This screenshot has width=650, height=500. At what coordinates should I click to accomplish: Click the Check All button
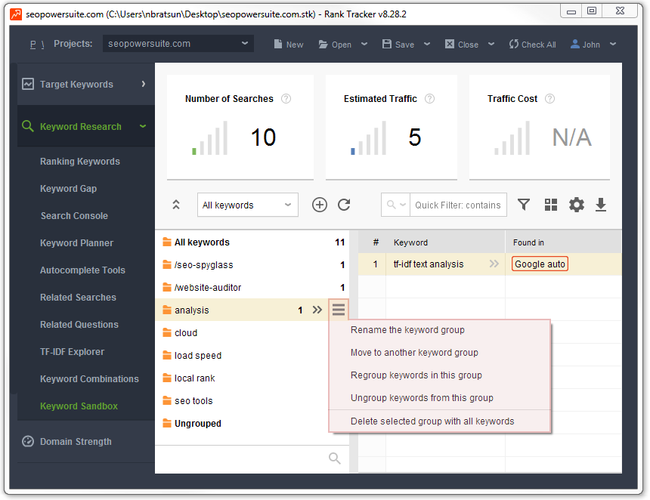(x=533, y=45)
